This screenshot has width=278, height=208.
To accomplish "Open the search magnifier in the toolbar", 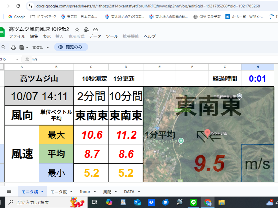I will (3, 47).
